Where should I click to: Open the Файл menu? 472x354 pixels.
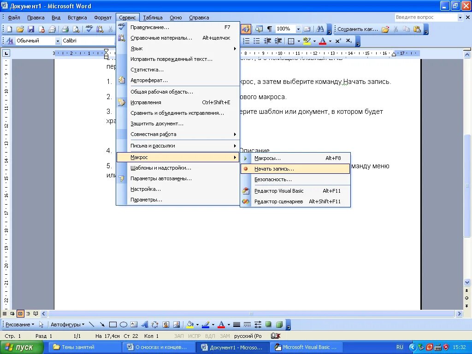point(14,18)
